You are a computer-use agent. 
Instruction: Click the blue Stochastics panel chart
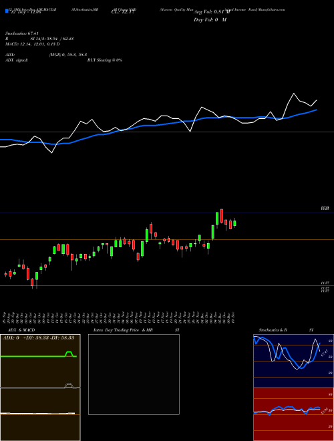tap(293, 361)
